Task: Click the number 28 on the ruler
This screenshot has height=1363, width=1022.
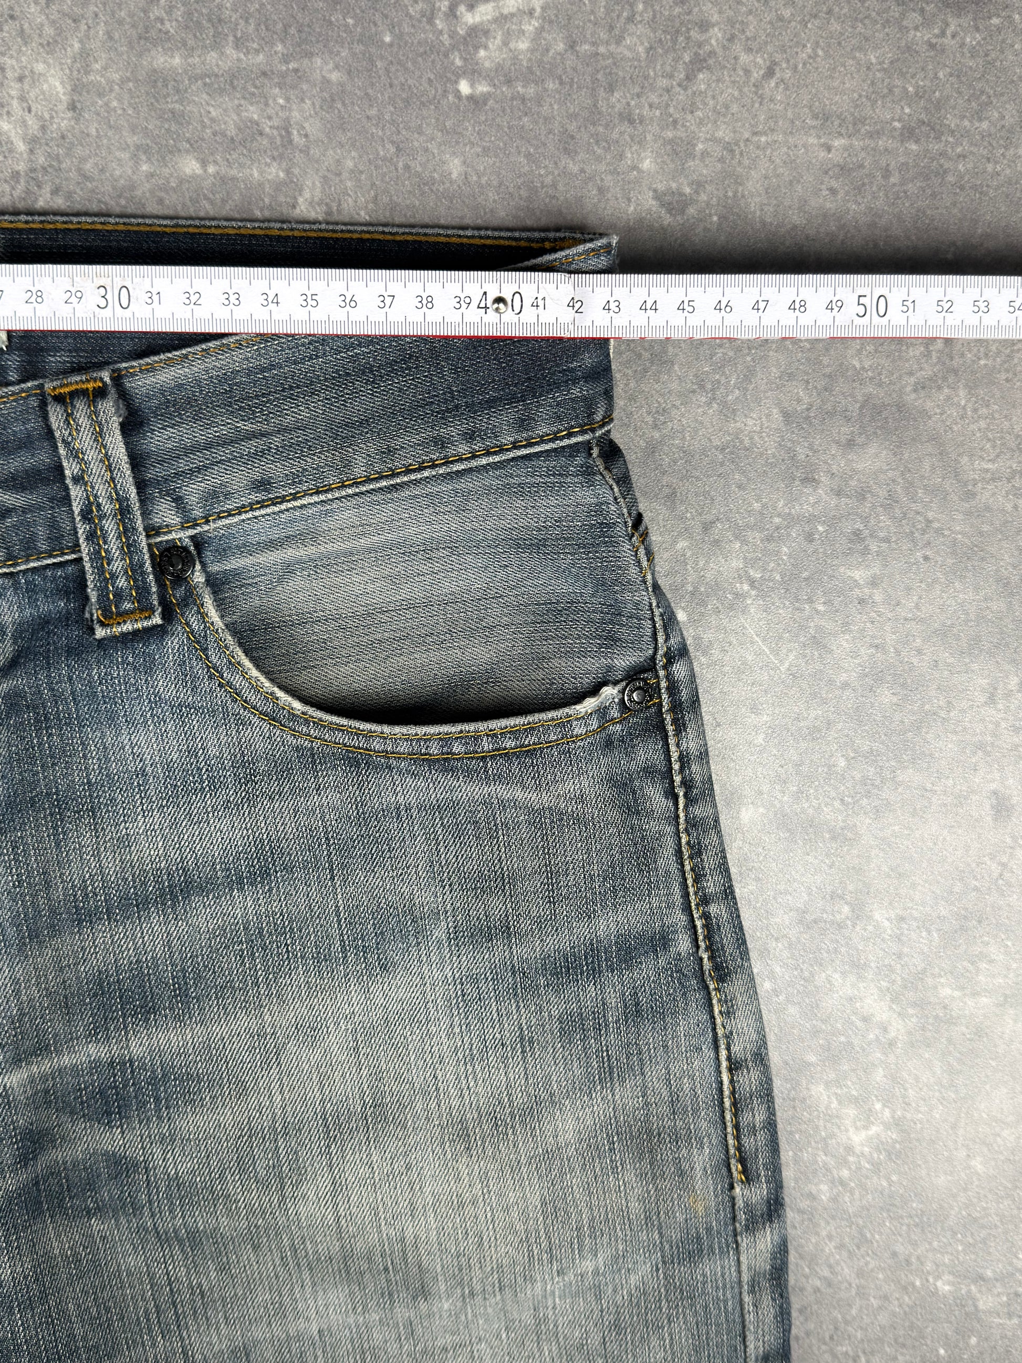Action: (34, 297)
